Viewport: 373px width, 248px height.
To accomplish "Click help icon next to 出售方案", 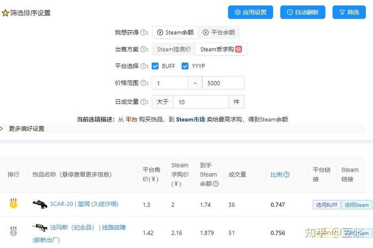I will click(143, 49).
